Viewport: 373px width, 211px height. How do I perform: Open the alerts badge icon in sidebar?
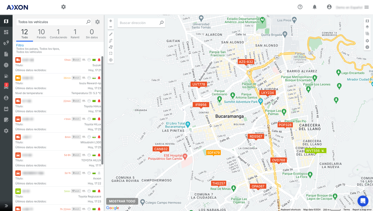[x=6, y=65]
